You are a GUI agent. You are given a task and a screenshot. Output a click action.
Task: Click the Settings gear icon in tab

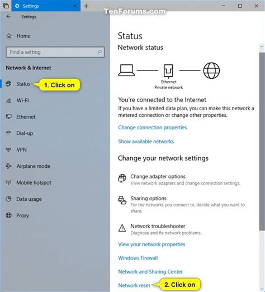pos(17,6)
